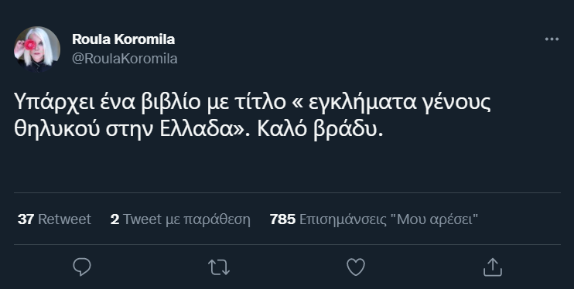Click the Καλό βράδυ sentence
This screenshot has height=289, width=574.
point(320,129)
